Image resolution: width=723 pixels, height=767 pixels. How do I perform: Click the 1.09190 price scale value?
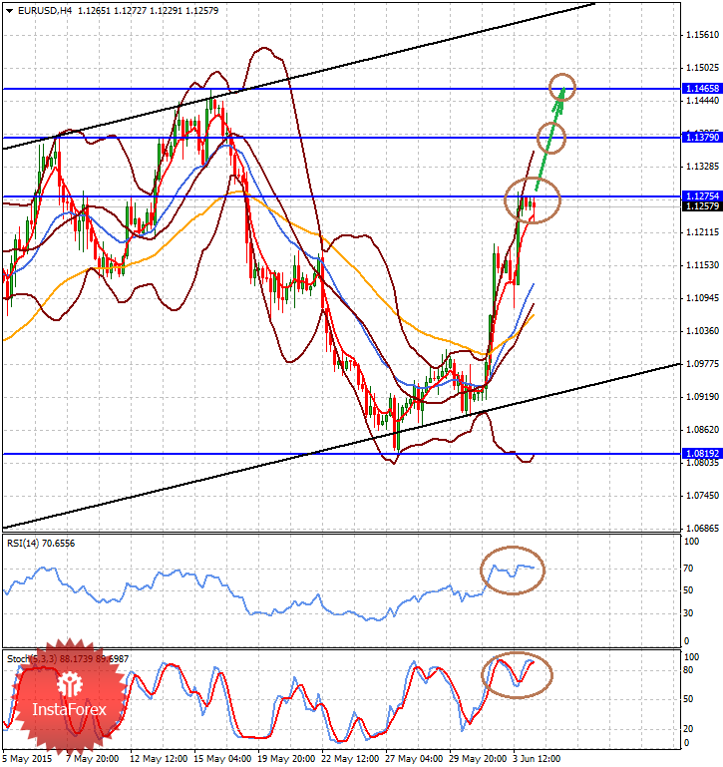702,397
